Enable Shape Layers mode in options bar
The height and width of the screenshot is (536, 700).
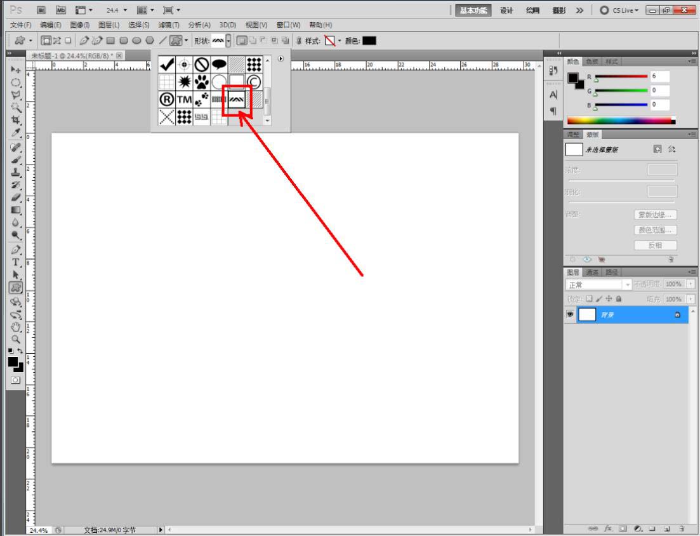pos(46,41)
